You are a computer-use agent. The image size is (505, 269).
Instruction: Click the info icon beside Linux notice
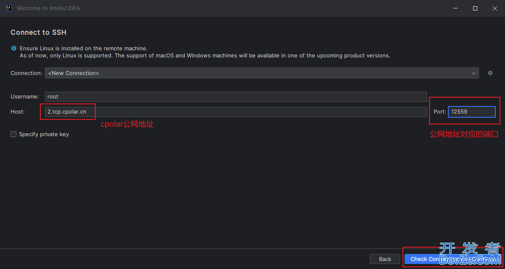click(14, 49)
